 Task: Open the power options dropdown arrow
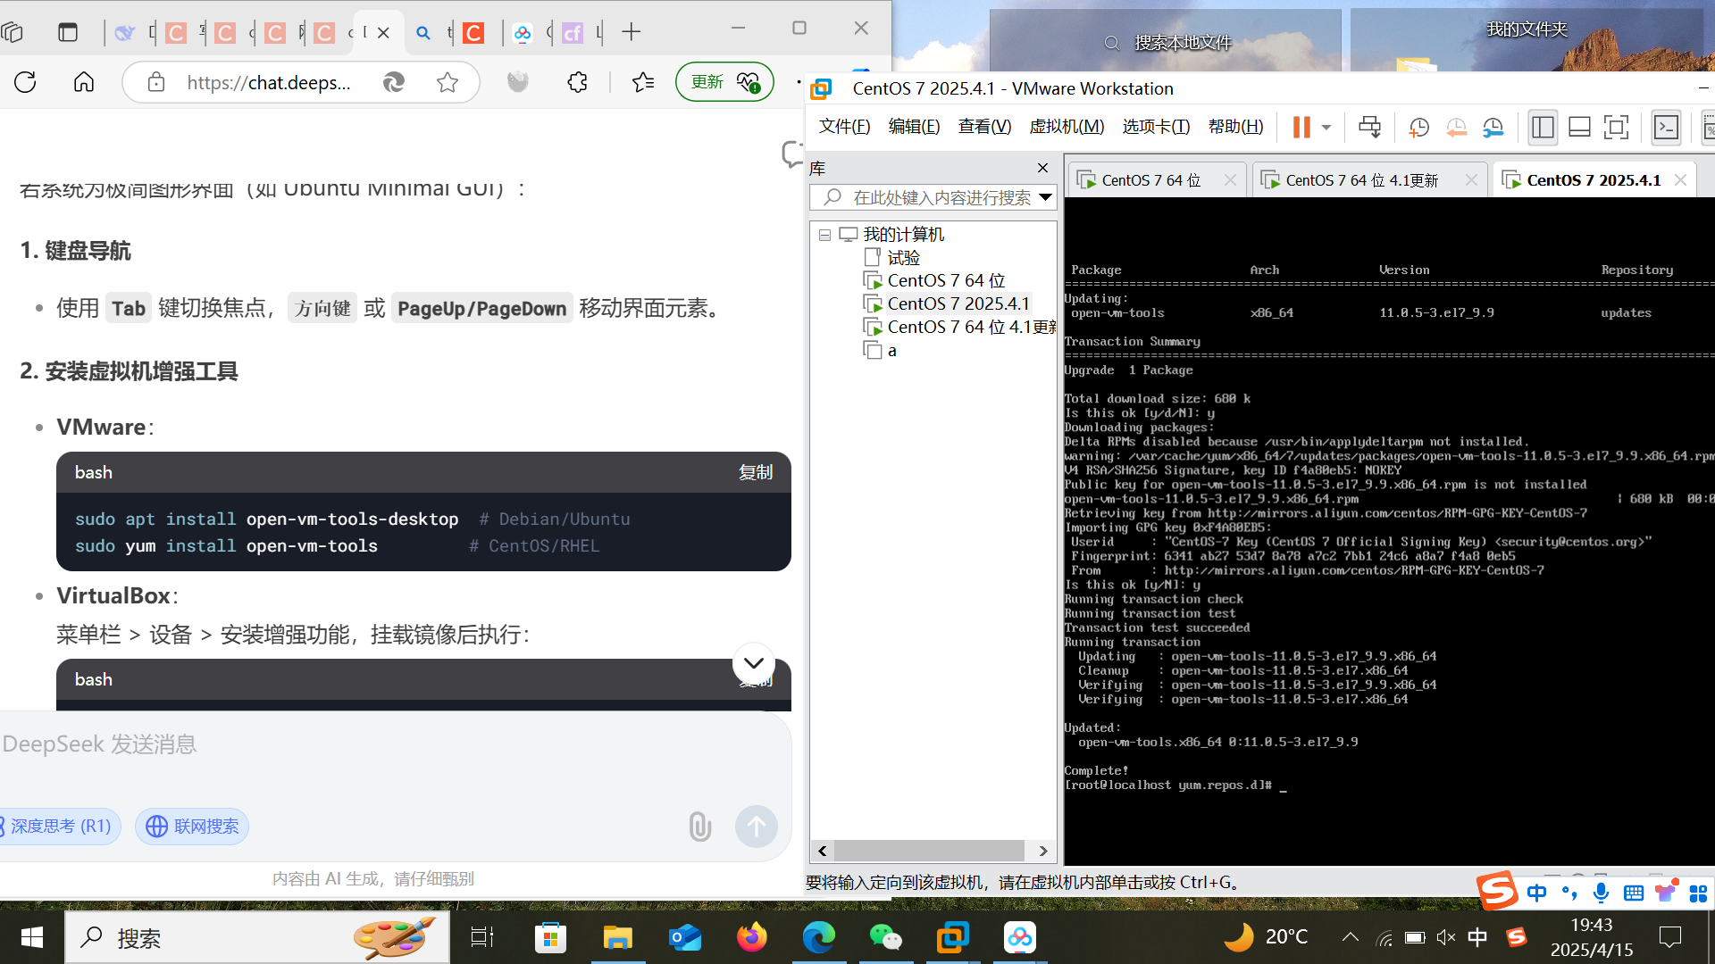click(1326, 127)
